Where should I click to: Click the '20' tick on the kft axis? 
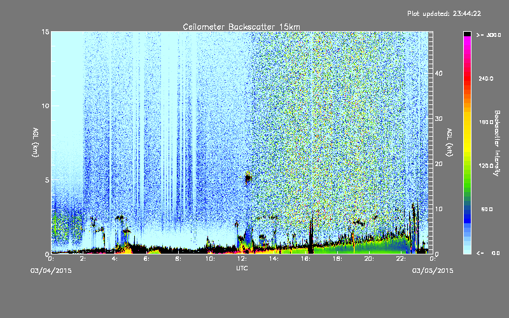click(x=438, y=164)
